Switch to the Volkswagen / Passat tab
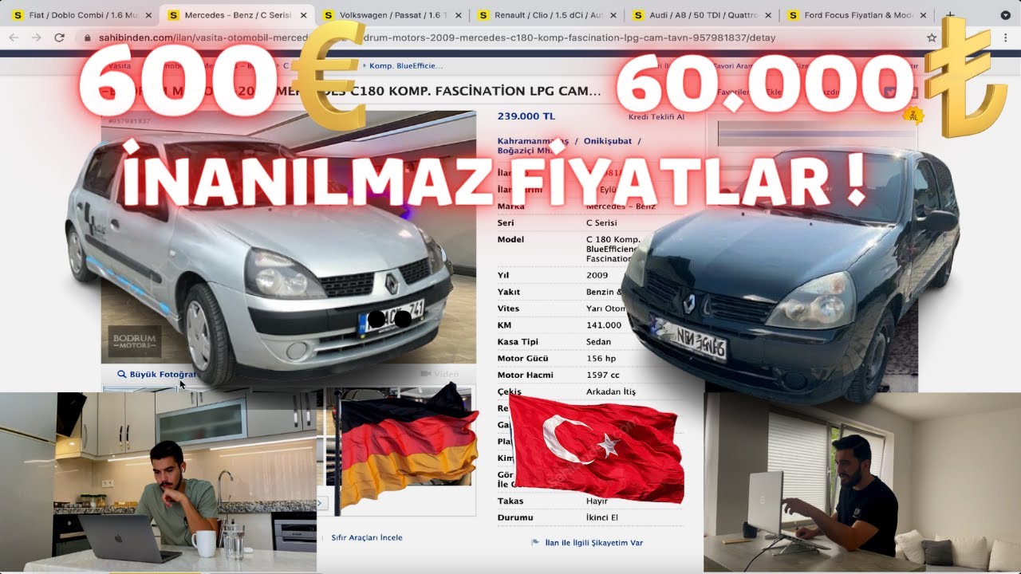 (x=392, y=15)
